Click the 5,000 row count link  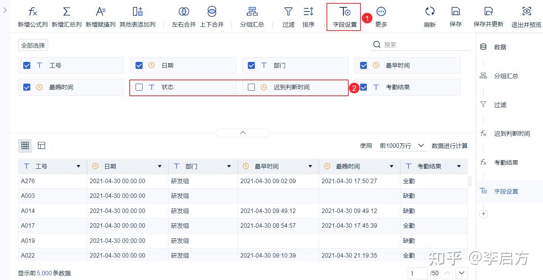pyautogui.click(x=44, y=273)
